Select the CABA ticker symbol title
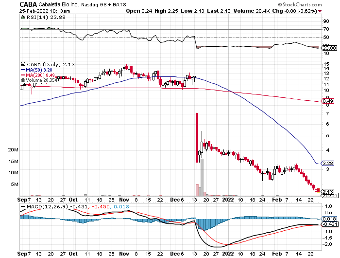Viewport: 340px width, 258px height. pos(28,4)
